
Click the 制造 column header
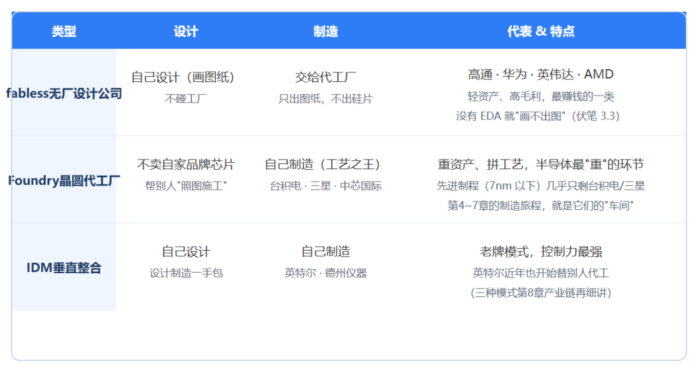pyautogui.click(x=325, y=31)
